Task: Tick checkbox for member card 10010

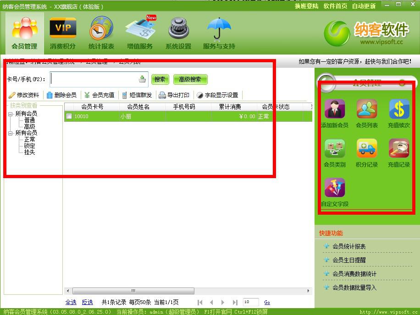Action: [x=69, y=116]
